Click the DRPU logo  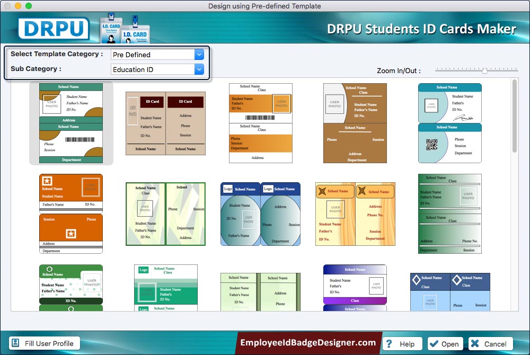[x=54, y=29]
